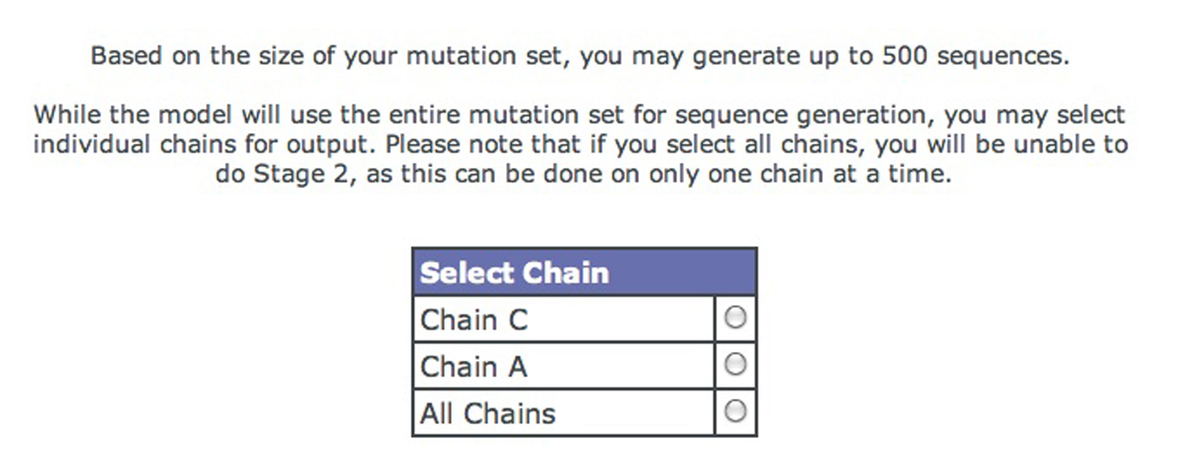
Task: Click the "Chain A" row label
Action: click(x=473, y=366)
